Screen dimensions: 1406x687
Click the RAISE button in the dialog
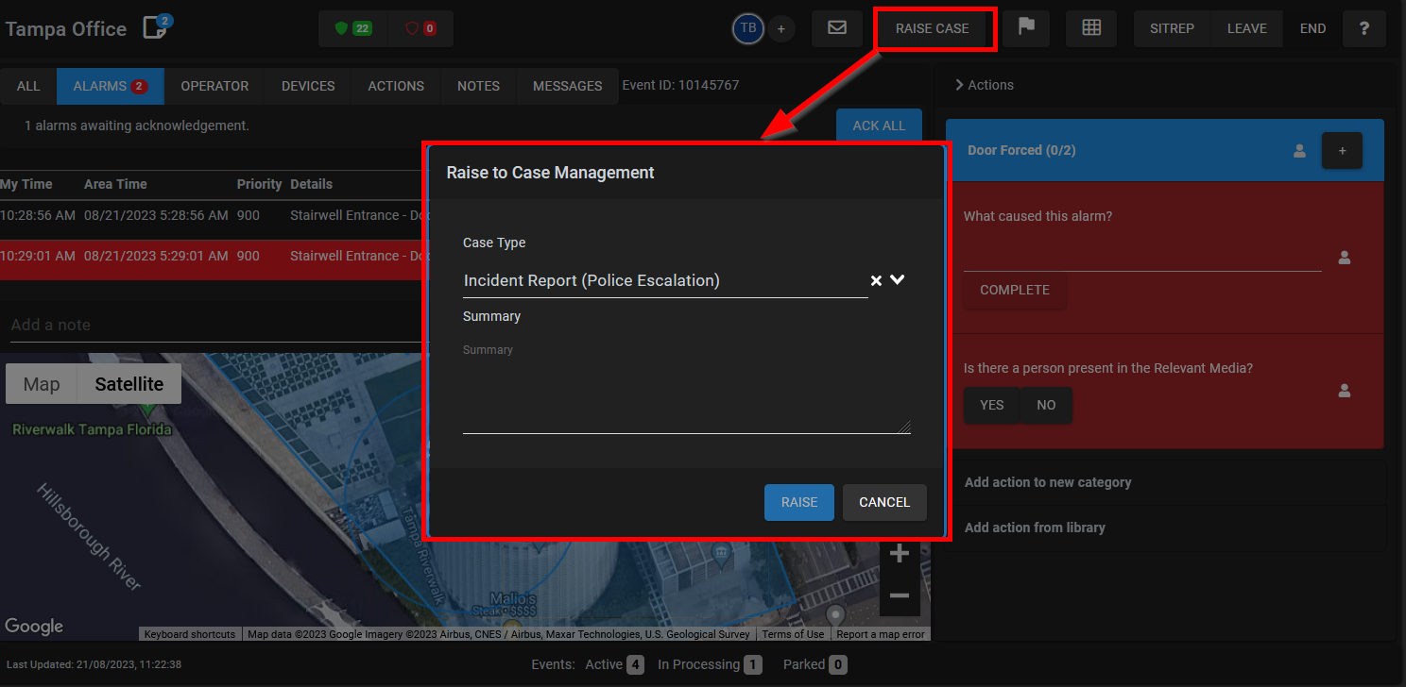pos(799,502)
